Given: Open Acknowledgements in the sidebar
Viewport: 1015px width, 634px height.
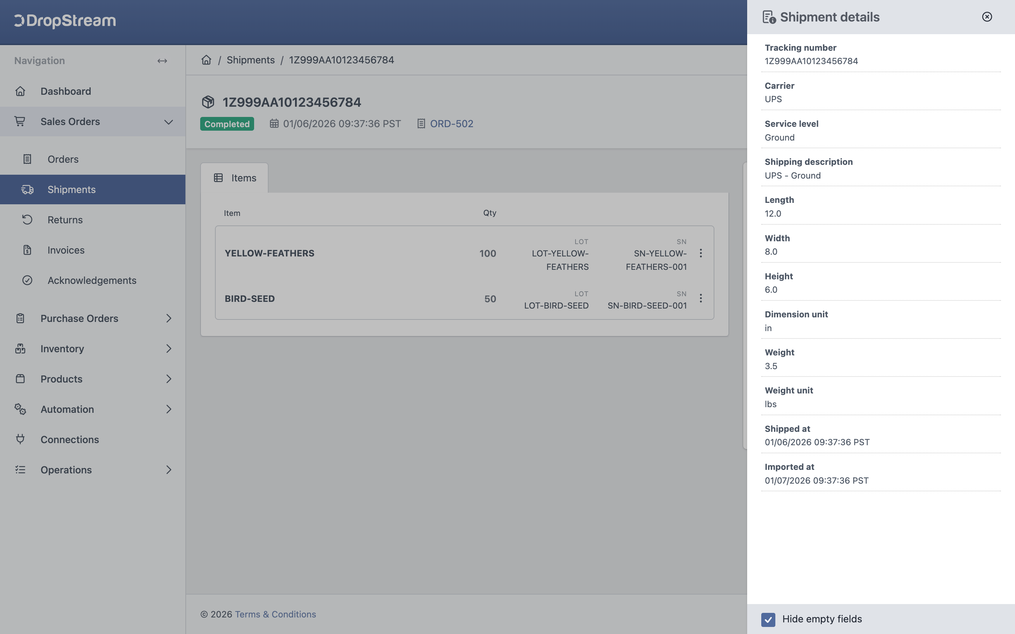Looking at the screenshot, I should click(x=93, y=280).
